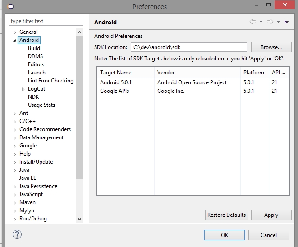Click the Google Inc. vendor cell
The height and width of the screenshot is (247, 298).
tap(171, 91)
